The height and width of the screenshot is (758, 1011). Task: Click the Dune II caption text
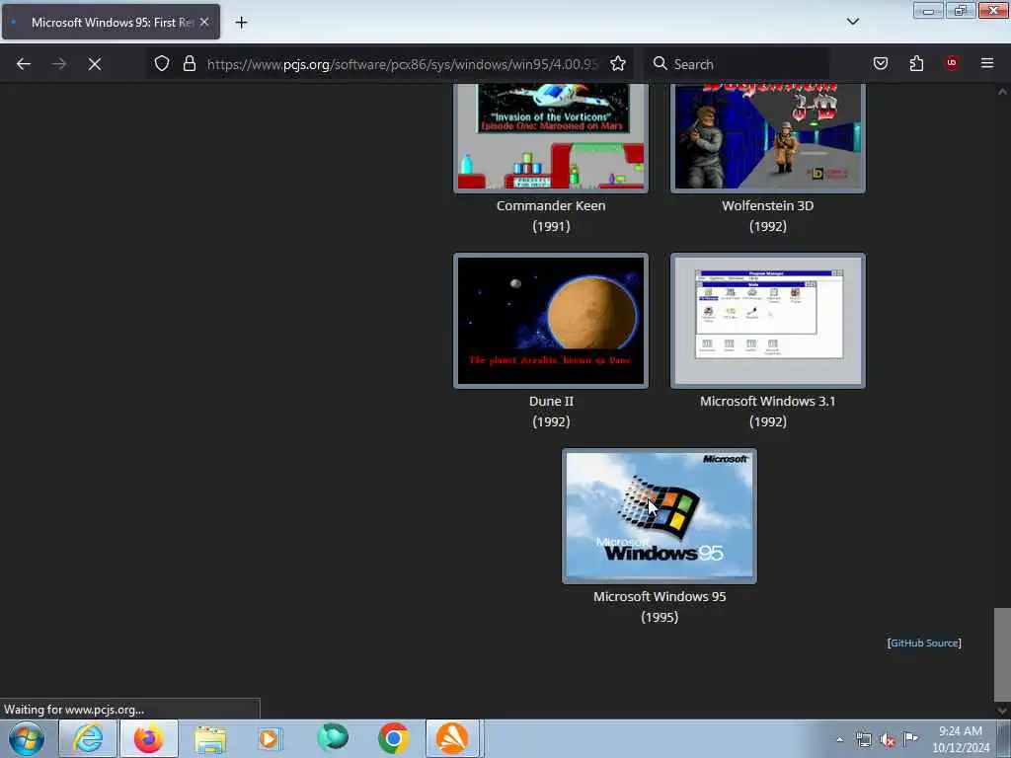551,401
